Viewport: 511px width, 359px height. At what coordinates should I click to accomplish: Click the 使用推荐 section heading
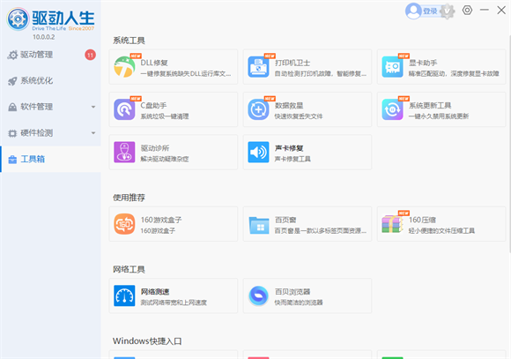[x=129, y=198]
